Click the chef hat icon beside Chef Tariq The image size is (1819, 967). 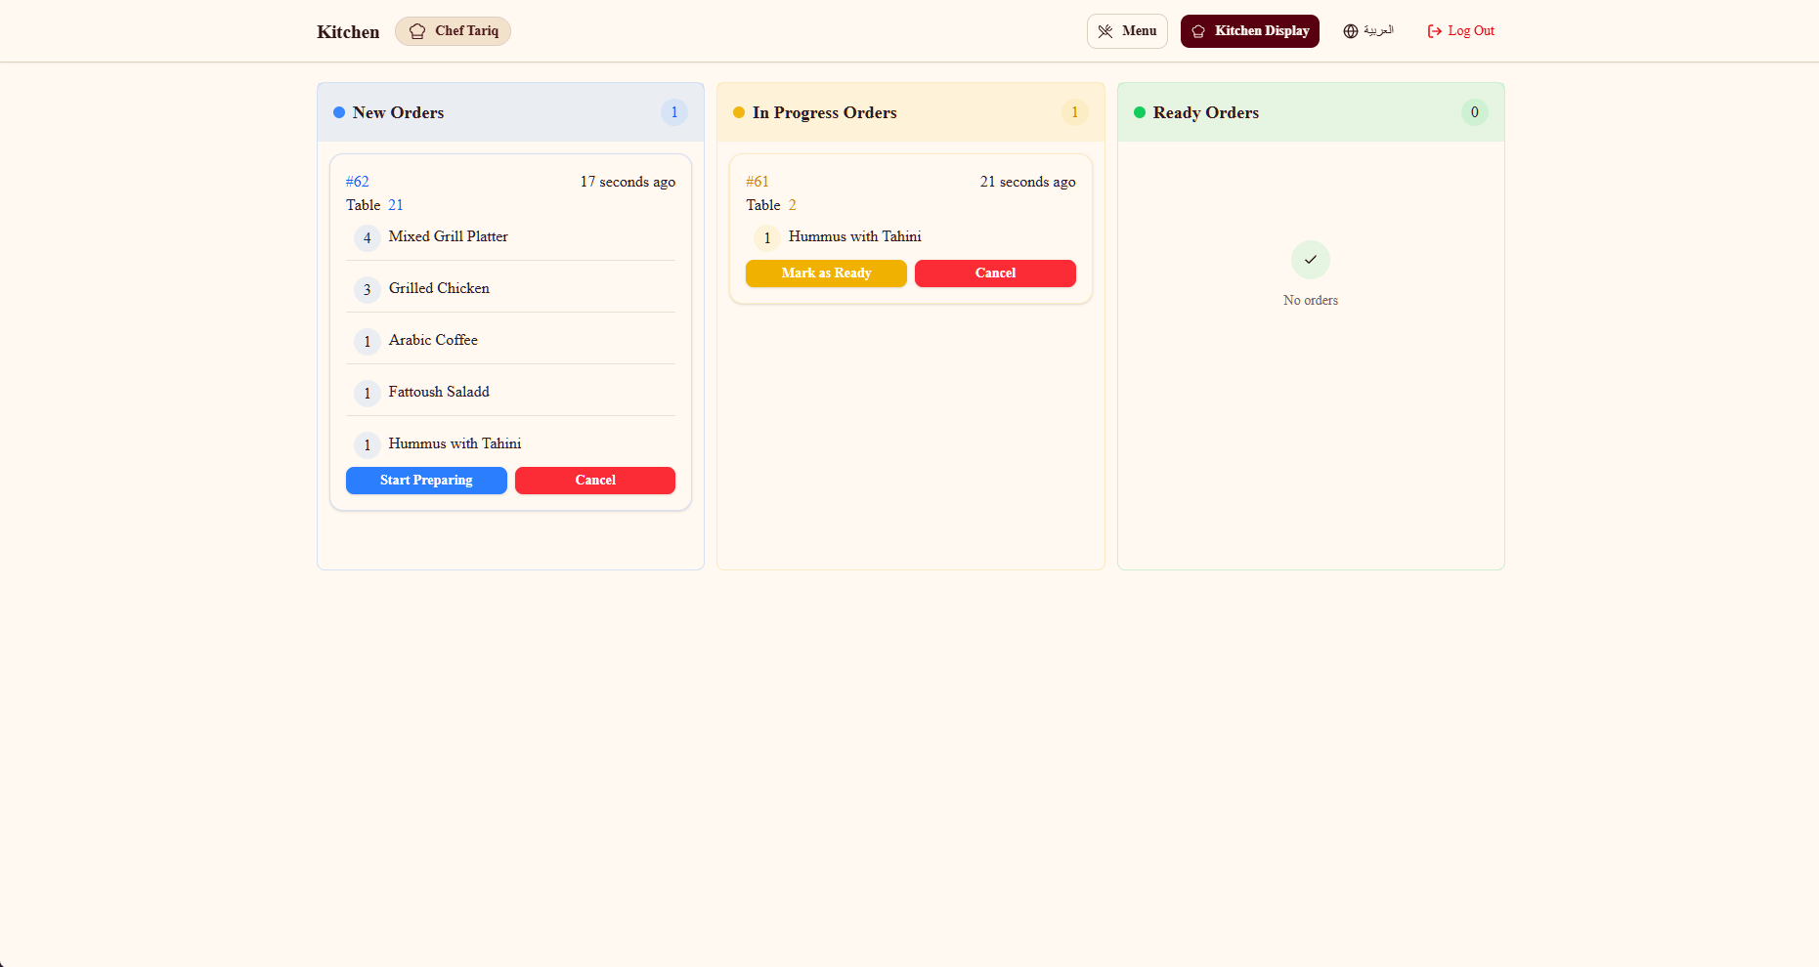tap(417, 31)
